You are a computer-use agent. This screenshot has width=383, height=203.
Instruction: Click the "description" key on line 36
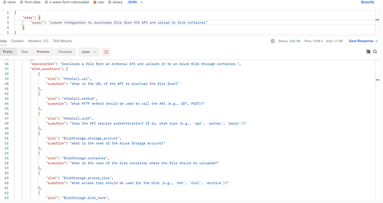(43, 64)
